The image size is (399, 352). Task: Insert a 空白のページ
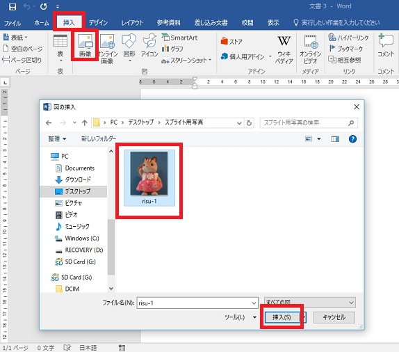click(x=22, y=49)
